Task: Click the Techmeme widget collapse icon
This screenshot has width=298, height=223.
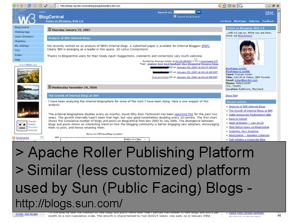Action: pos(42,137)
